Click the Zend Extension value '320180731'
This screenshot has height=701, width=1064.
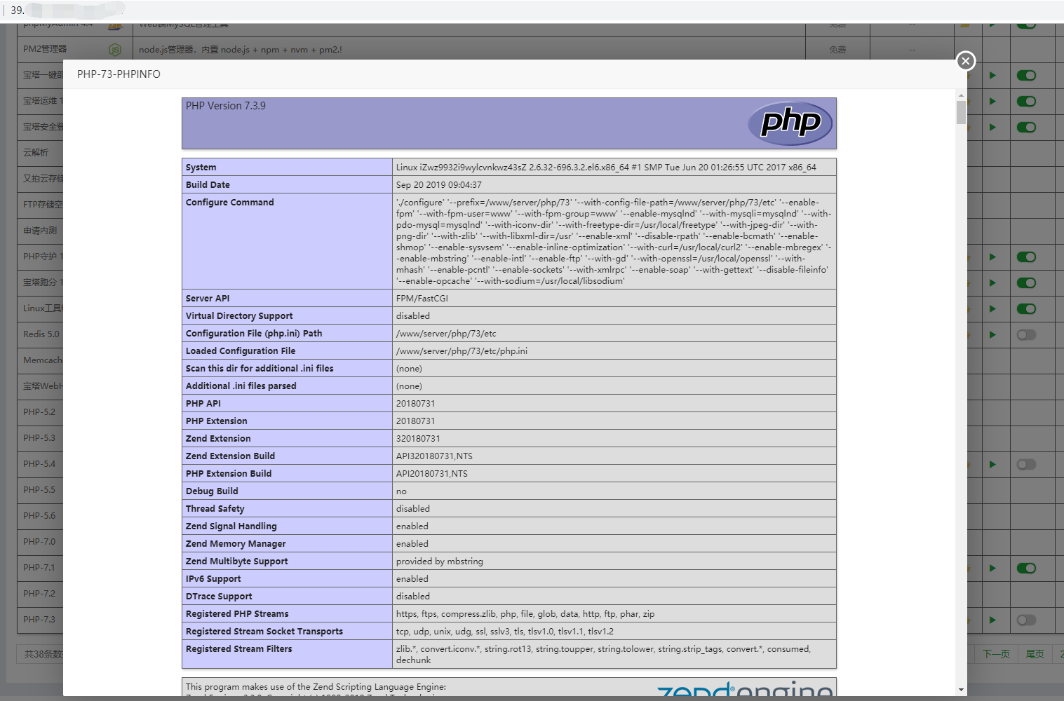click(x=418, y=439)
